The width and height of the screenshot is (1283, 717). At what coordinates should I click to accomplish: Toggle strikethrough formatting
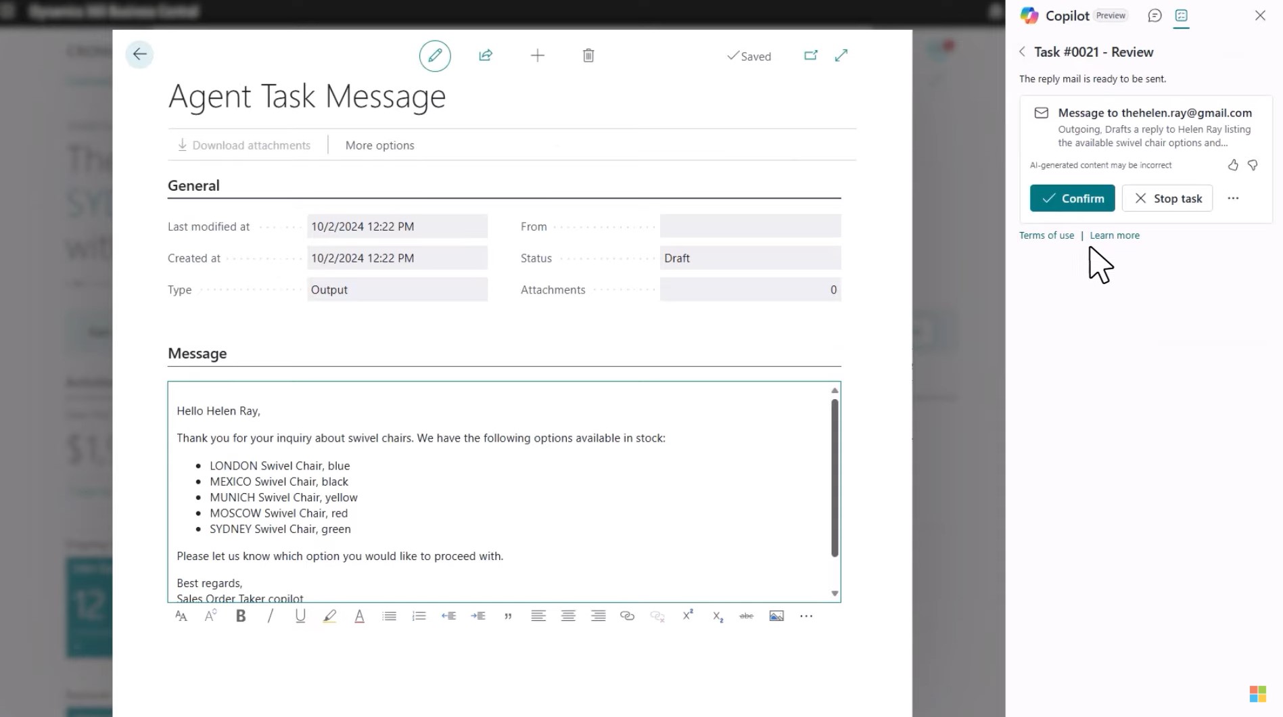pyautogui.click(x=747, y=616)
